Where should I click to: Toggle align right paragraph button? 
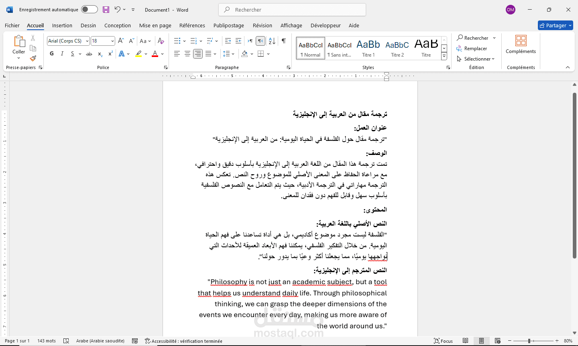tap(197, 54)
